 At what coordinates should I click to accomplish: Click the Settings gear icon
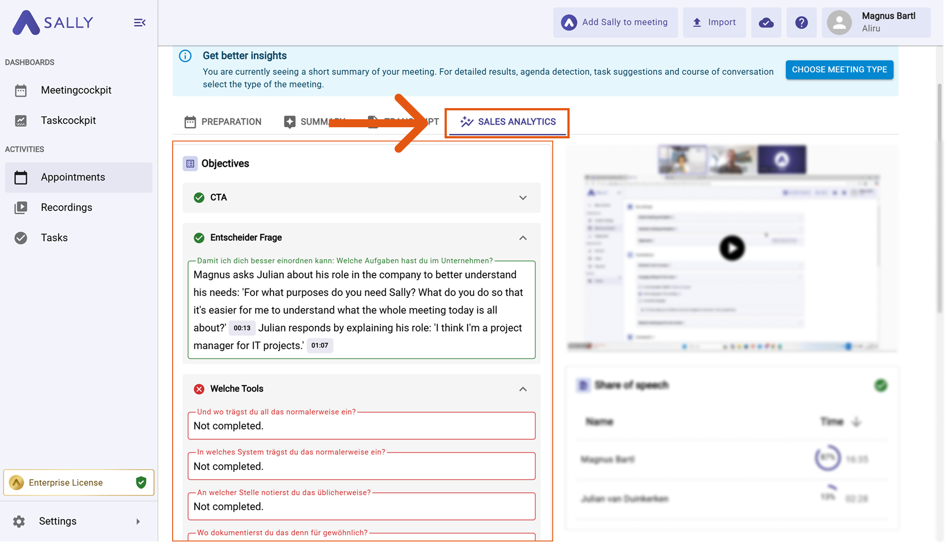19,521
